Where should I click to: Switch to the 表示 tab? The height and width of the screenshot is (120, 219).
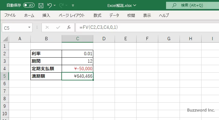147,15
